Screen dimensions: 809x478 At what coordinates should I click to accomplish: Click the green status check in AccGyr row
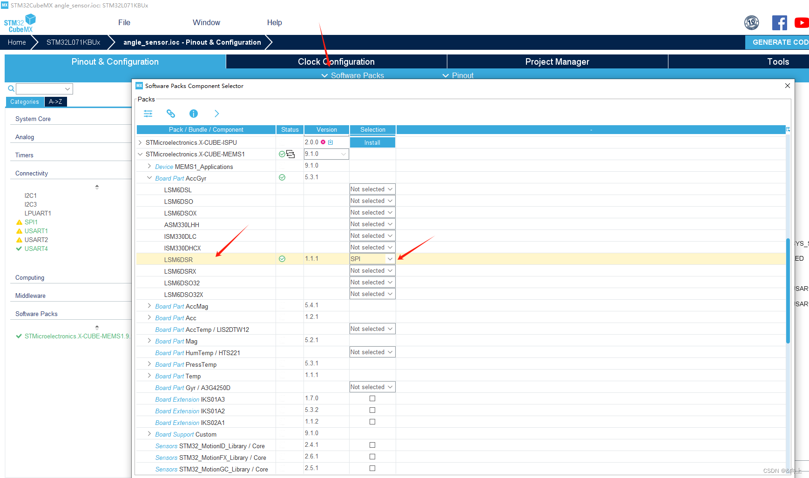[x=282, y=177]
